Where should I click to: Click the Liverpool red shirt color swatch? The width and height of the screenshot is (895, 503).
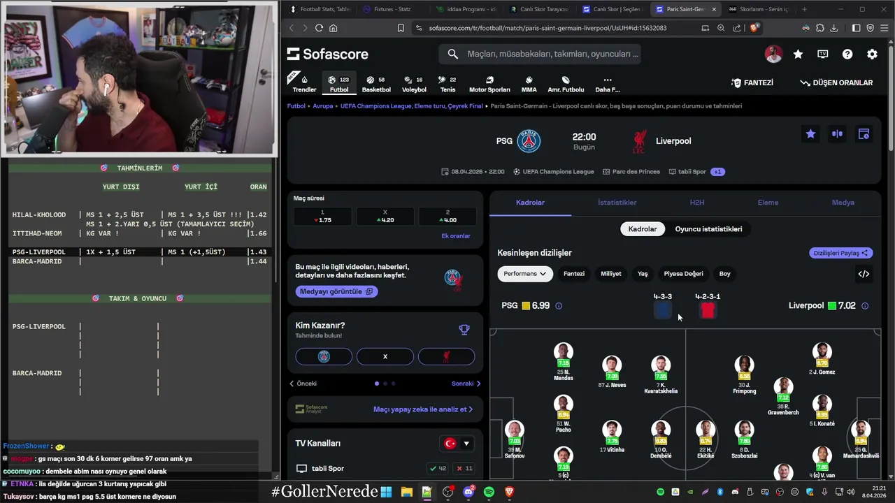(708, 311)
